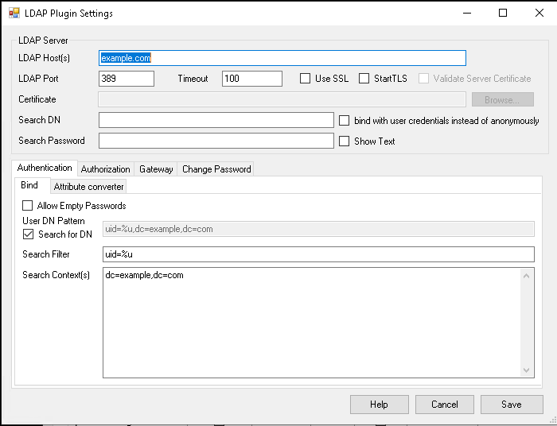
Task: Uncheck the Search for DN checkbox
Action: tap(28, 234)
